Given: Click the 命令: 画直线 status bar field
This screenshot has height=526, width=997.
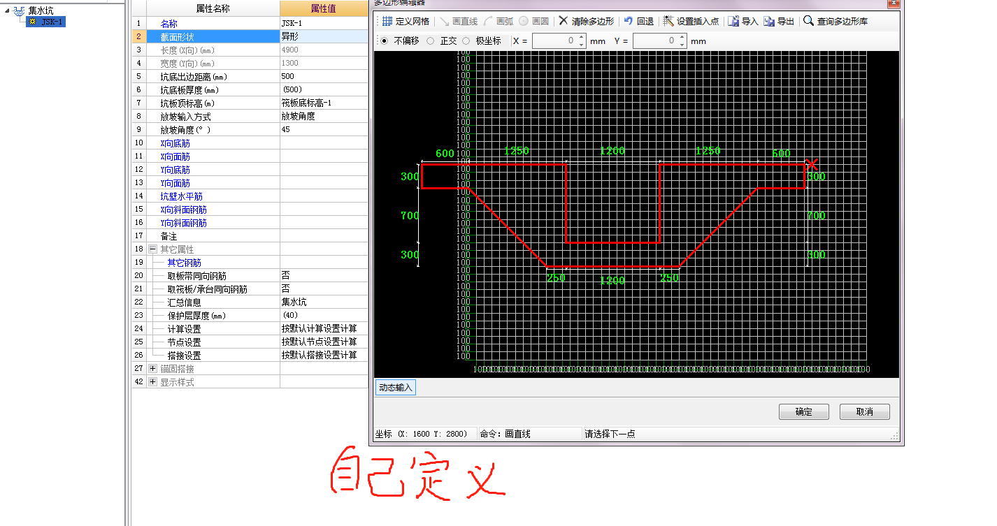Looking at the screenshot, I should [x=529, y=434].
